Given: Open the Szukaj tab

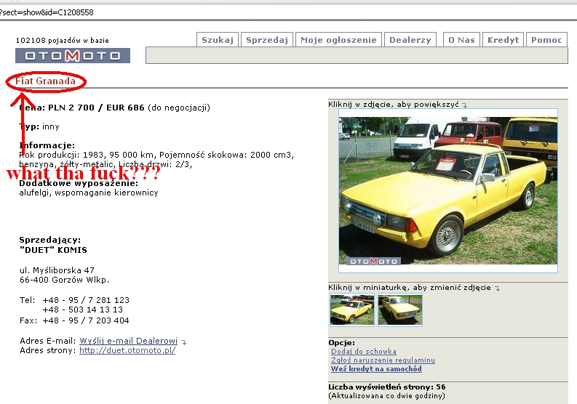Looking at the screenshot, I should 218,40.
